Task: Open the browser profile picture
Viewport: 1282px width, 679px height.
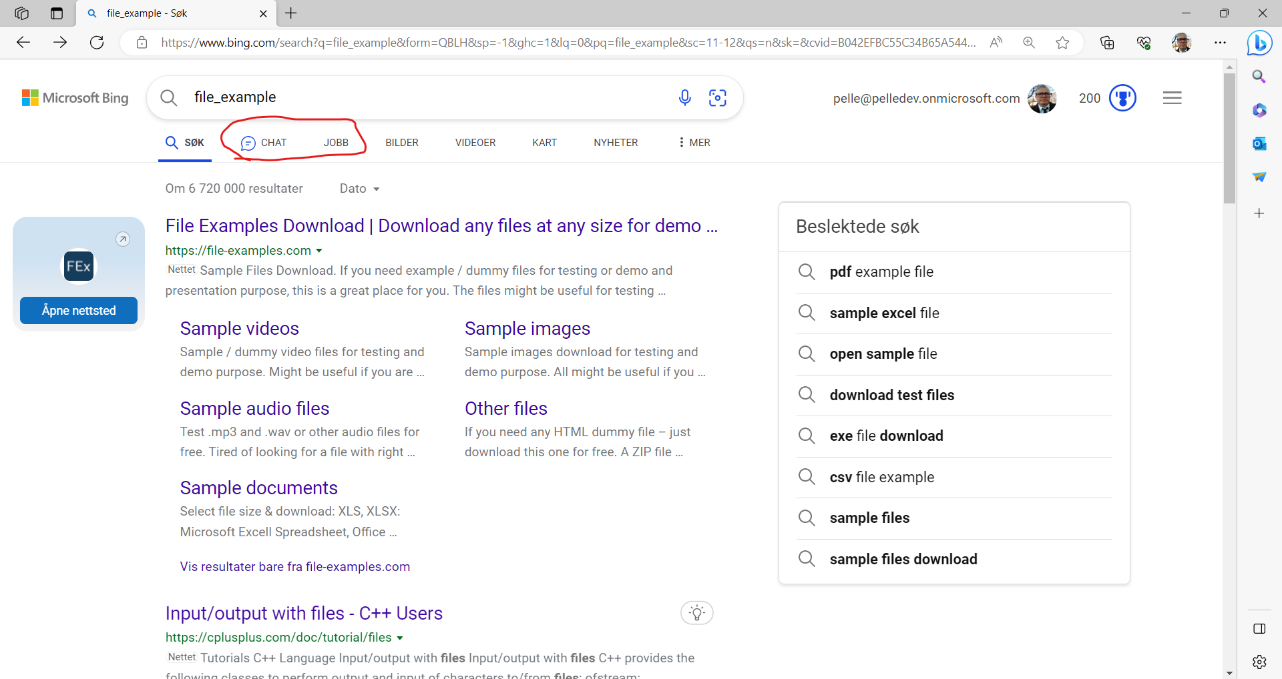Action: (x=1181, y=43)
